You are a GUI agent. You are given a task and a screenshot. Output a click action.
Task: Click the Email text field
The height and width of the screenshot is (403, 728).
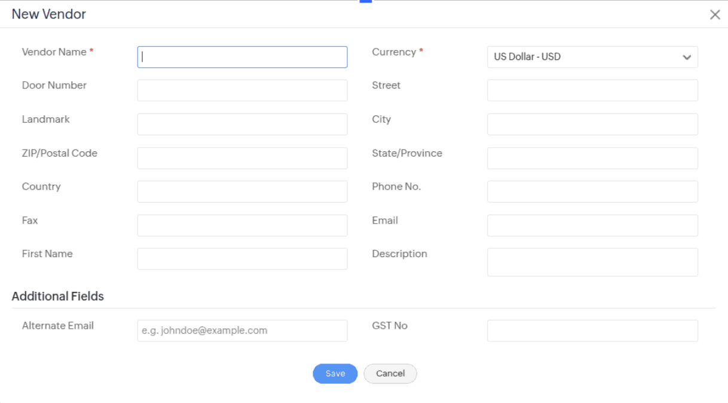tap(592, 225)
